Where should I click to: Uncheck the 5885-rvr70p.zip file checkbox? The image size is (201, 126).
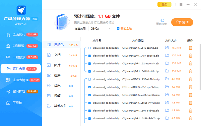[x=89, y=103]
